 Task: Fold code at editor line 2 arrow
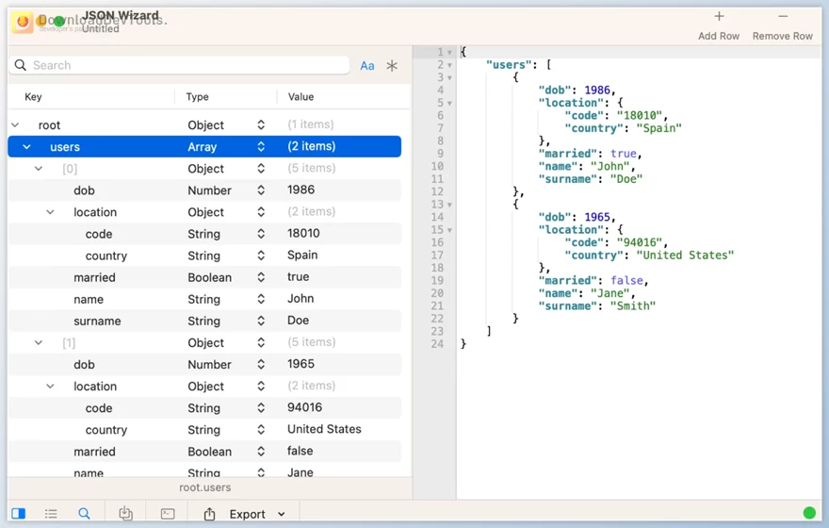(449, 65)
